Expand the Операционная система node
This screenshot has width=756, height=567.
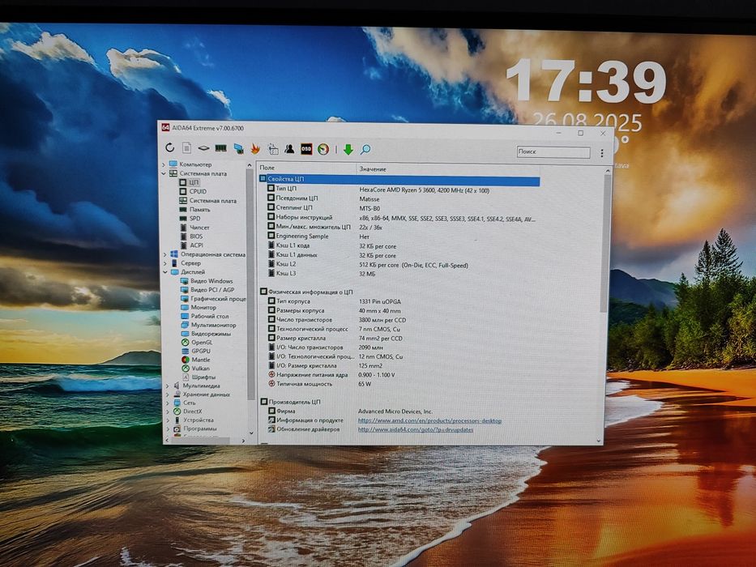(165, 254)
